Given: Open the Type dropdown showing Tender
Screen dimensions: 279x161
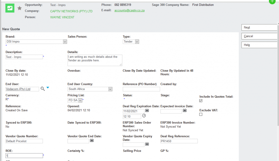Looking at the screenshot, I should point(137,42).
